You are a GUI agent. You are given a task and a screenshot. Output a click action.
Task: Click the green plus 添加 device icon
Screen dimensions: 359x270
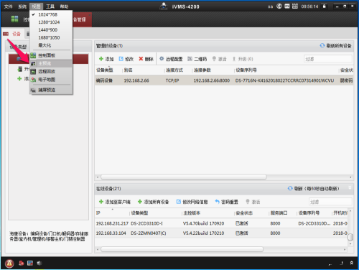(x=101, y=59)
